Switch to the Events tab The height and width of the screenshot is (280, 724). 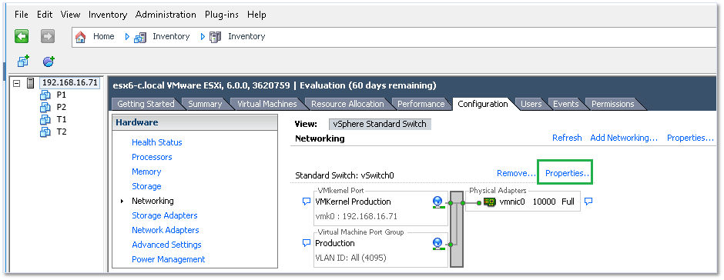[565, 105]
